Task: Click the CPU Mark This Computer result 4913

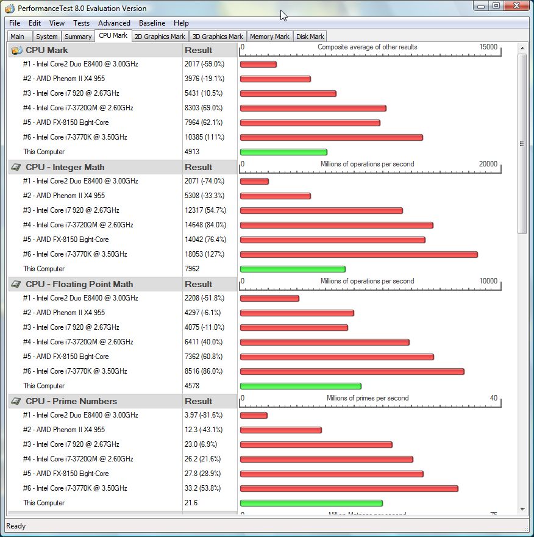Action: [192, 152]
